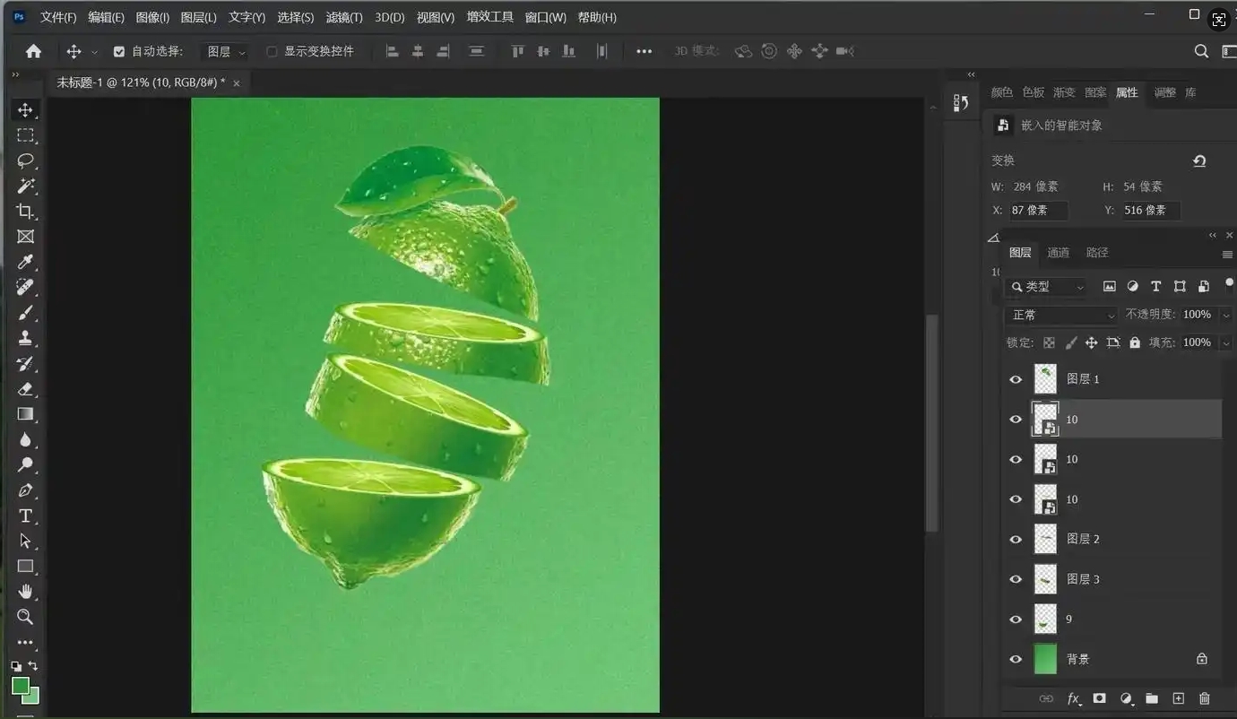Select the History Brush tool

[x=25, y=363]
